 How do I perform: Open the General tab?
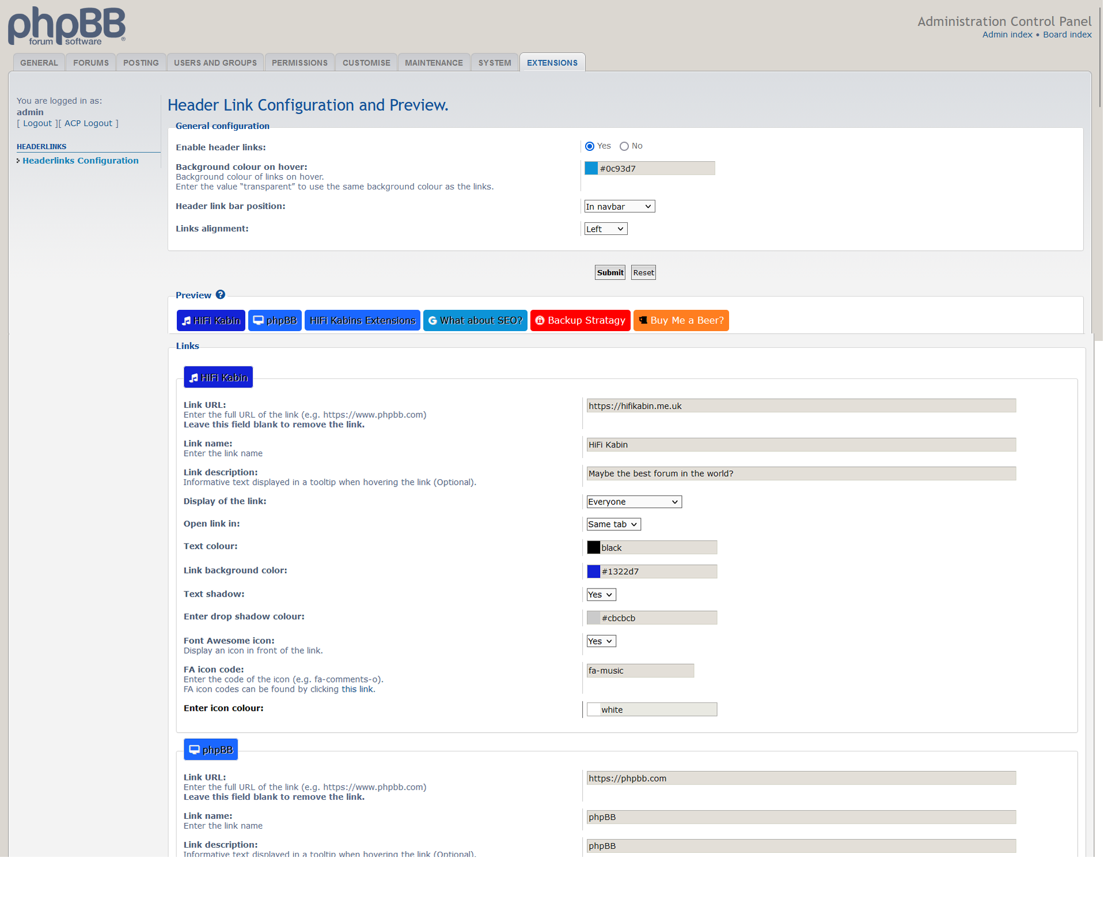39,63
